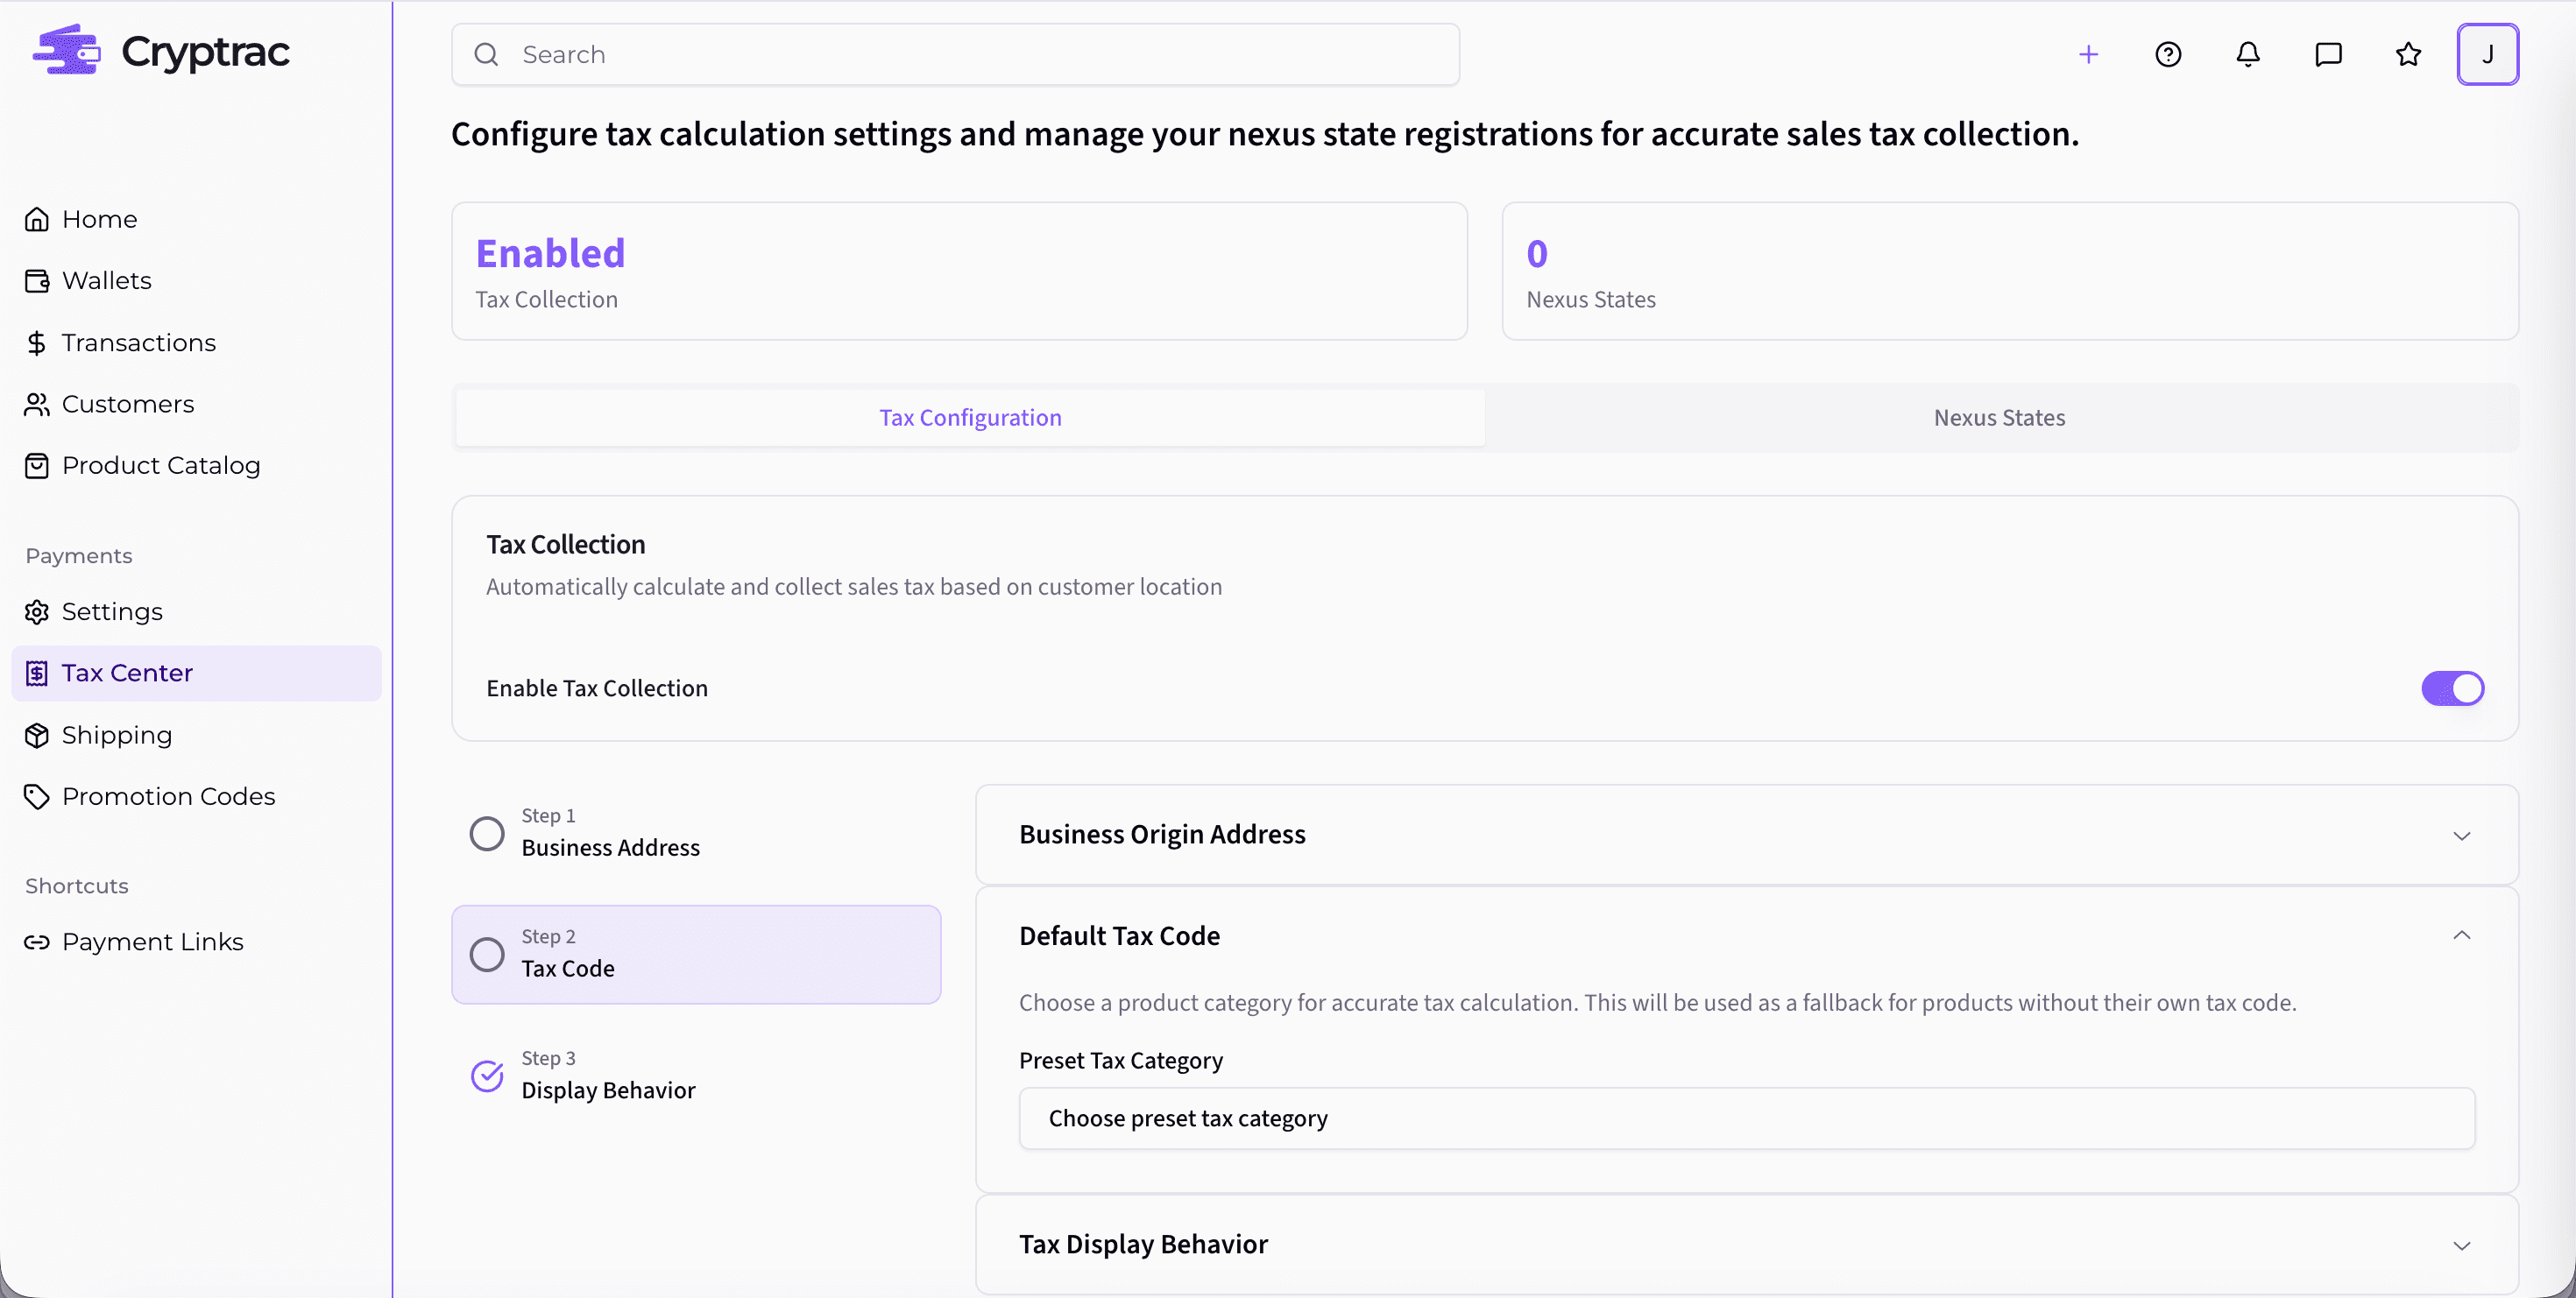Click inside the Search input field
The width and height of the screenshot is (2576, 1298).
(900, 54)
